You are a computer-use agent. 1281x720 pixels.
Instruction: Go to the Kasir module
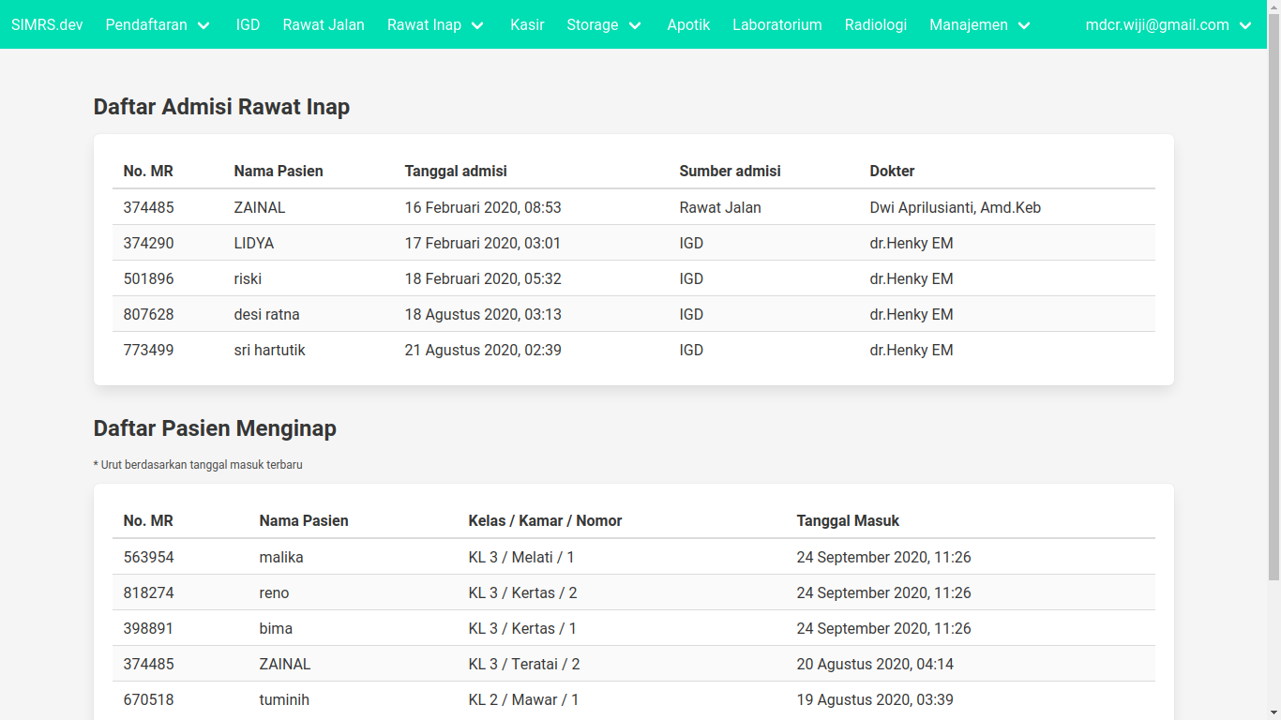[527, 25]
